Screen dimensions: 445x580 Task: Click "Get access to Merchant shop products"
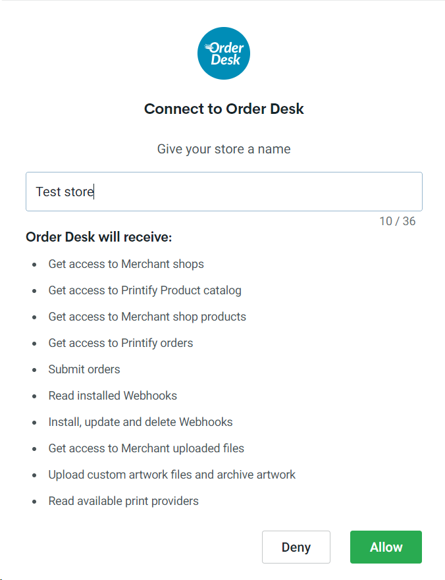tap(147, 317)
